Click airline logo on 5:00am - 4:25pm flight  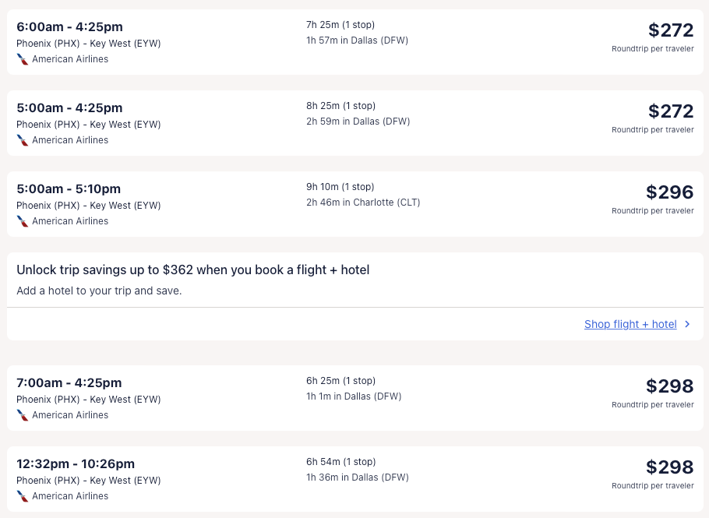click(x=23, y=140)
